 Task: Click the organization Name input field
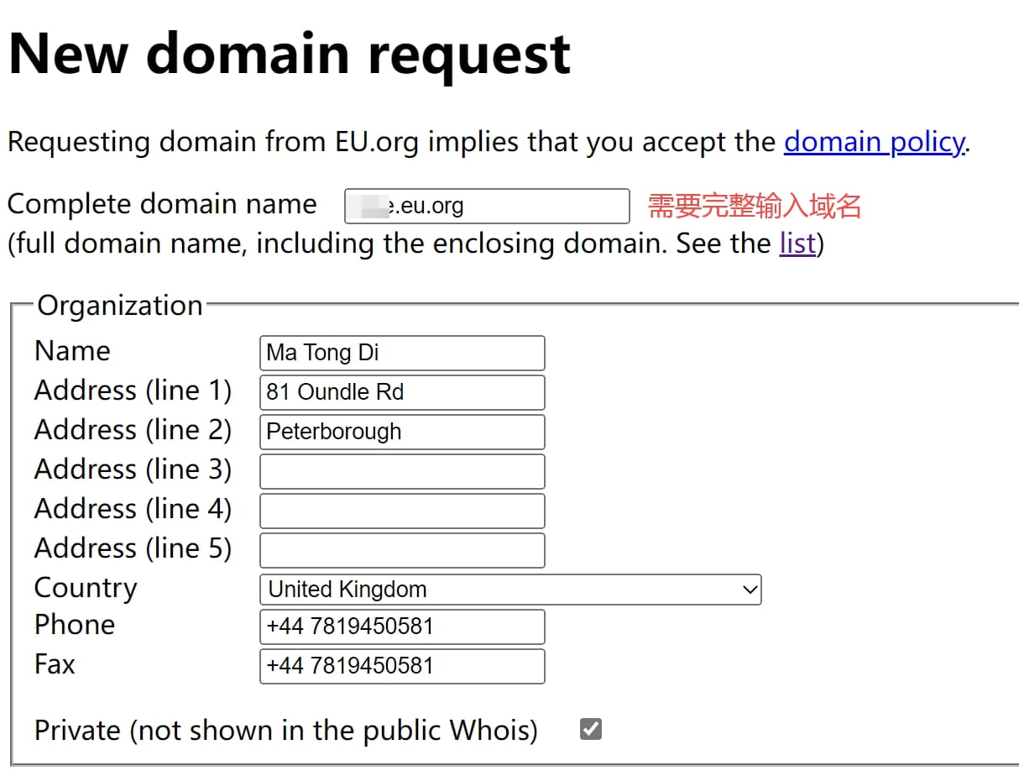click(x=402, y=353)
